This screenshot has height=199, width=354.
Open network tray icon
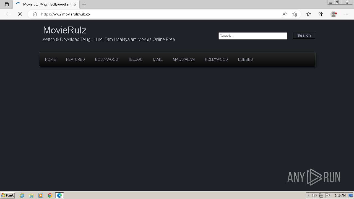click(x=321, y=195)
